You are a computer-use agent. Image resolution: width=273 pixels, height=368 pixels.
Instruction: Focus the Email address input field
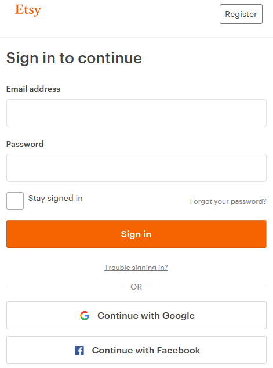coord(136,113)
